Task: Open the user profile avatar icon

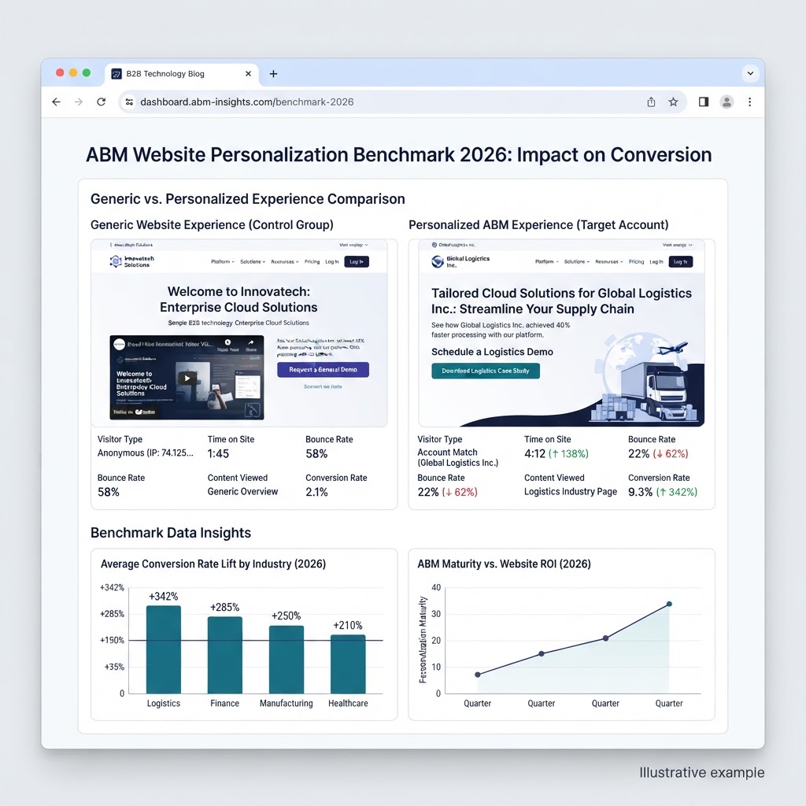Action: click(727, 102)
